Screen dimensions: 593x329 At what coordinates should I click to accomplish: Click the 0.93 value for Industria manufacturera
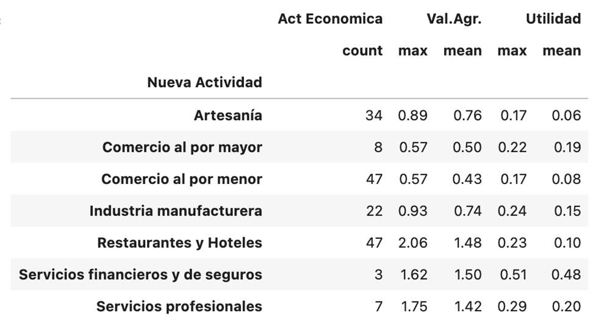tap(412, 211)
